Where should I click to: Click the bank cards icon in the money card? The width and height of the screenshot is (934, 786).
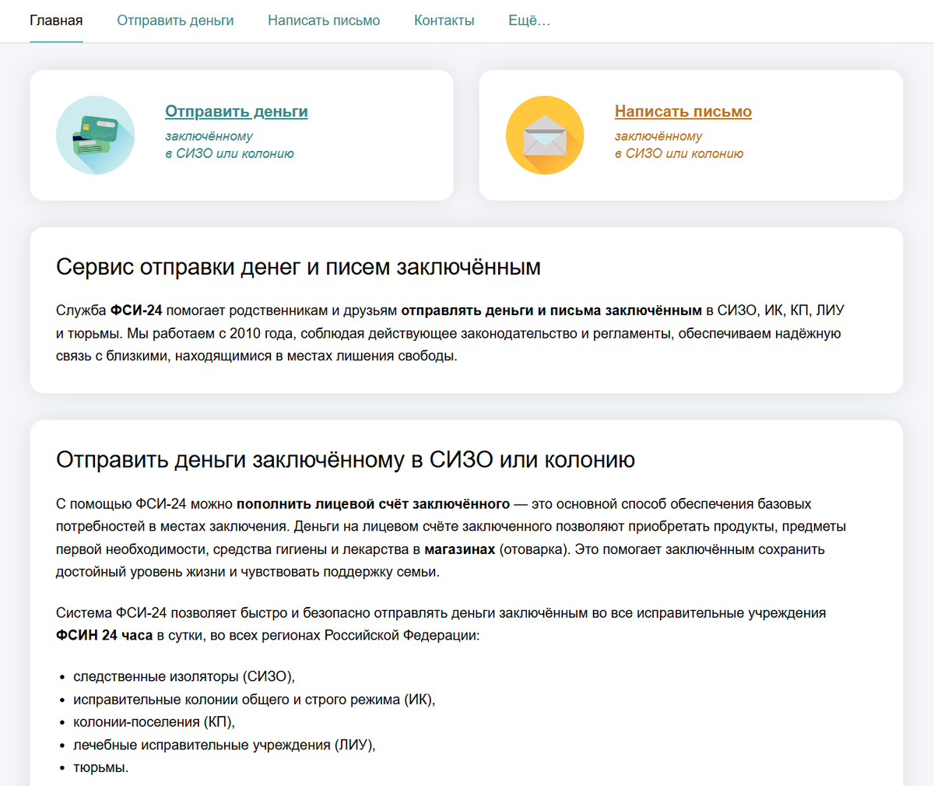[x=95, y=135]
